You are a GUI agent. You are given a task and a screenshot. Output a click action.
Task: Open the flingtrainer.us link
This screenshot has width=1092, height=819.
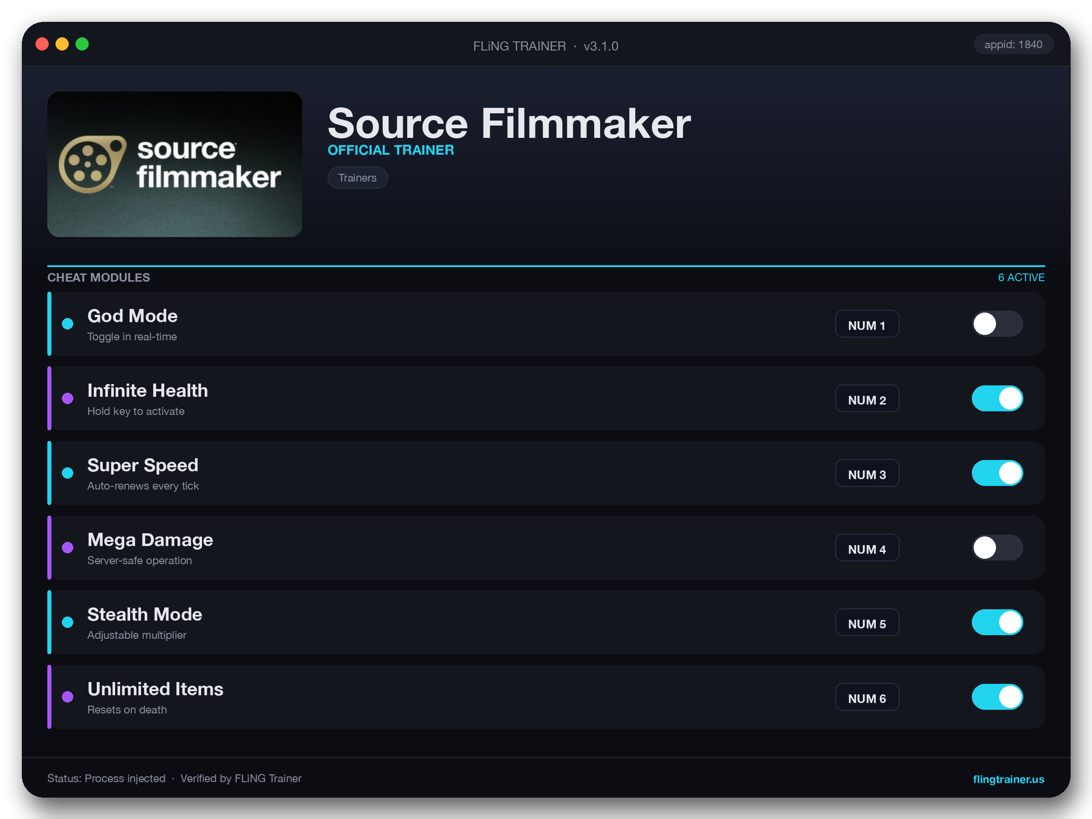(x=1008, y=779)
